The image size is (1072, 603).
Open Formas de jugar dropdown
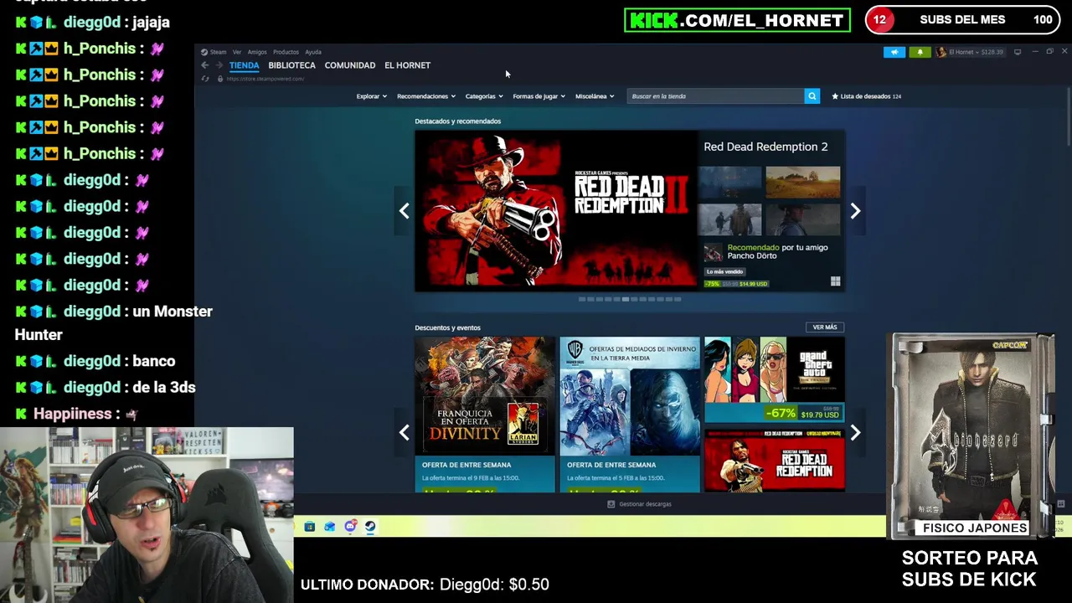(539, 96)
